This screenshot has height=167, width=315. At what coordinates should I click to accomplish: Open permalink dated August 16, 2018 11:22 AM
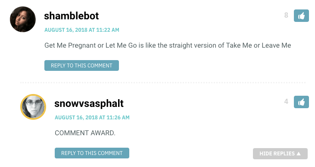pos(82,30)
